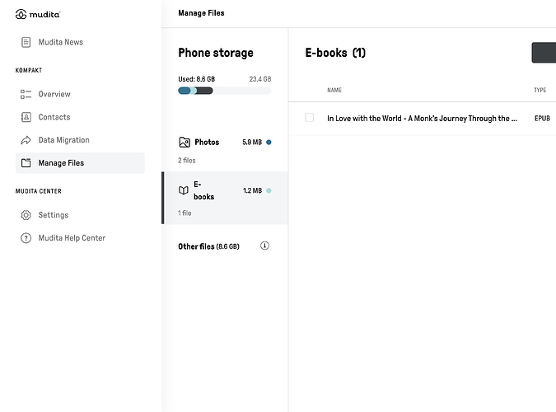The image size is (556, 412).
Task: Tick the checkbox for In Love with the World
Action: click(x=309, y=118)
